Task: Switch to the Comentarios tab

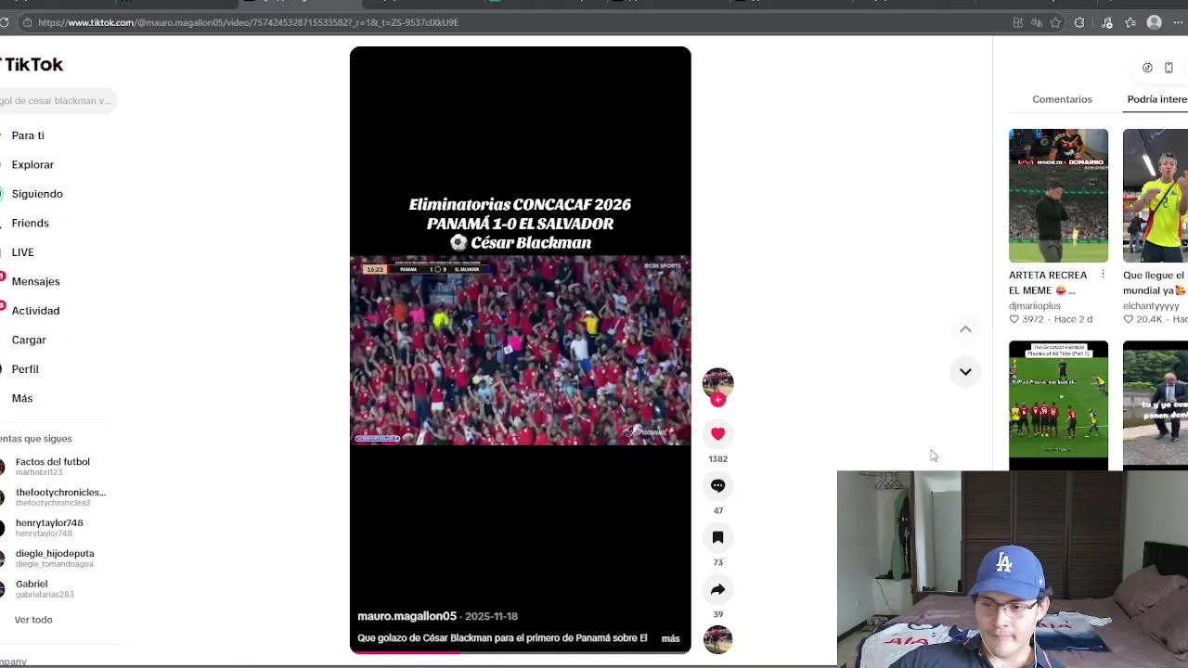Action: pyautogui.click(x=1062, y=99)
